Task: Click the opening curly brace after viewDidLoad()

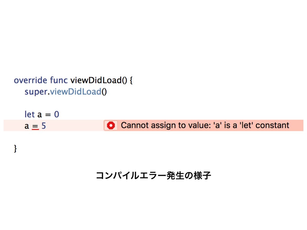Action: tap(131, 81)
